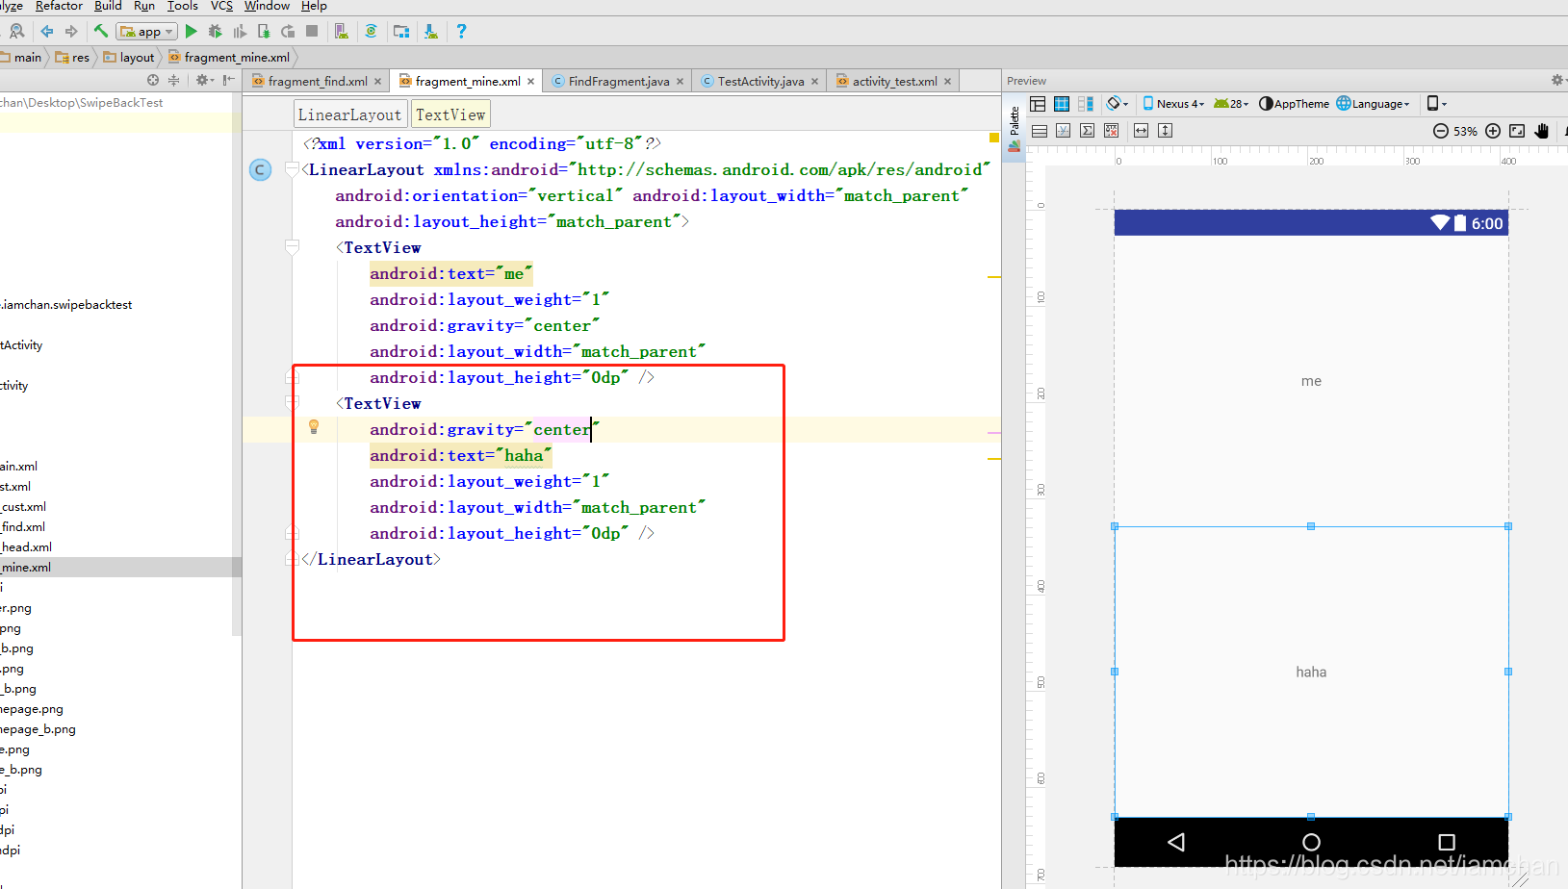
Task: Open the Tools menu
Action: point(183,6)
